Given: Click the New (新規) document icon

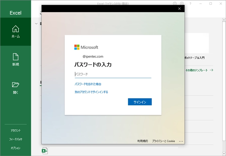Looking at the screenshot, I should click(16, 57).
